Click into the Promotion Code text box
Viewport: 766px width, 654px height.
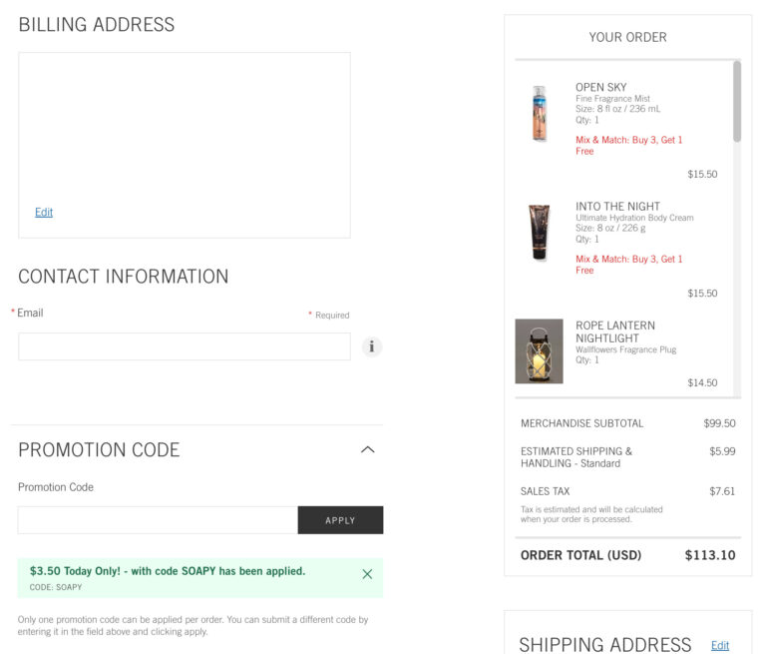[x=158, y=520]
